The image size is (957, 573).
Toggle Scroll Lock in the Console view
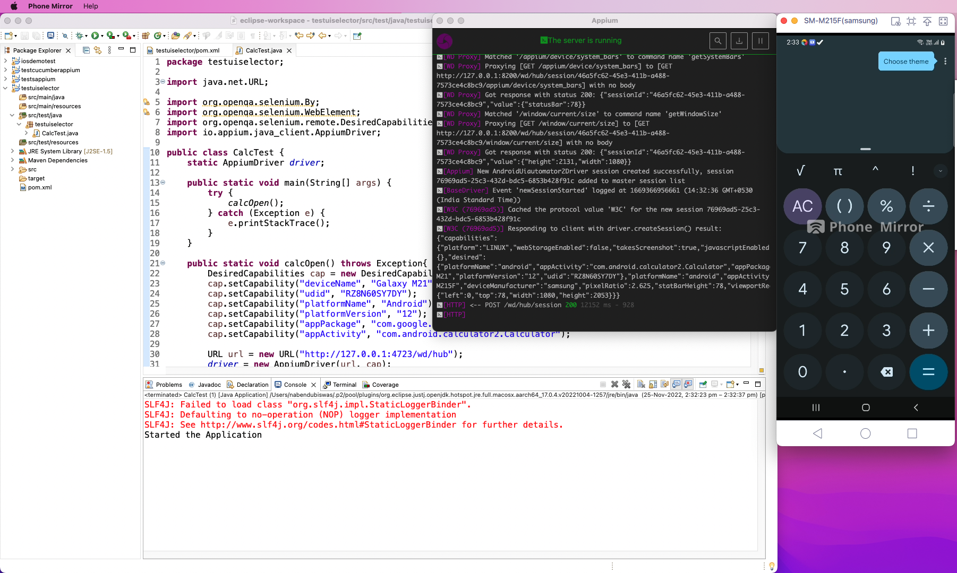(652, 385)
